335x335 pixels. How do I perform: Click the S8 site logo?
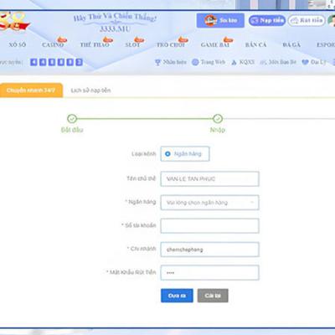[14, 22]
